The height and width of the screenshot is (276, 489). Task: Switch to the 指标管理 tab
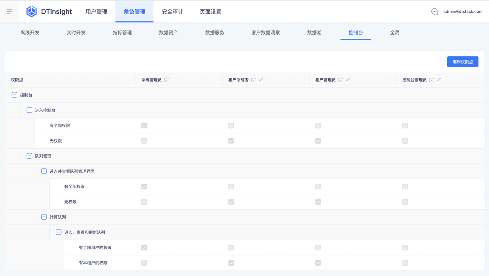coord(122,32)
